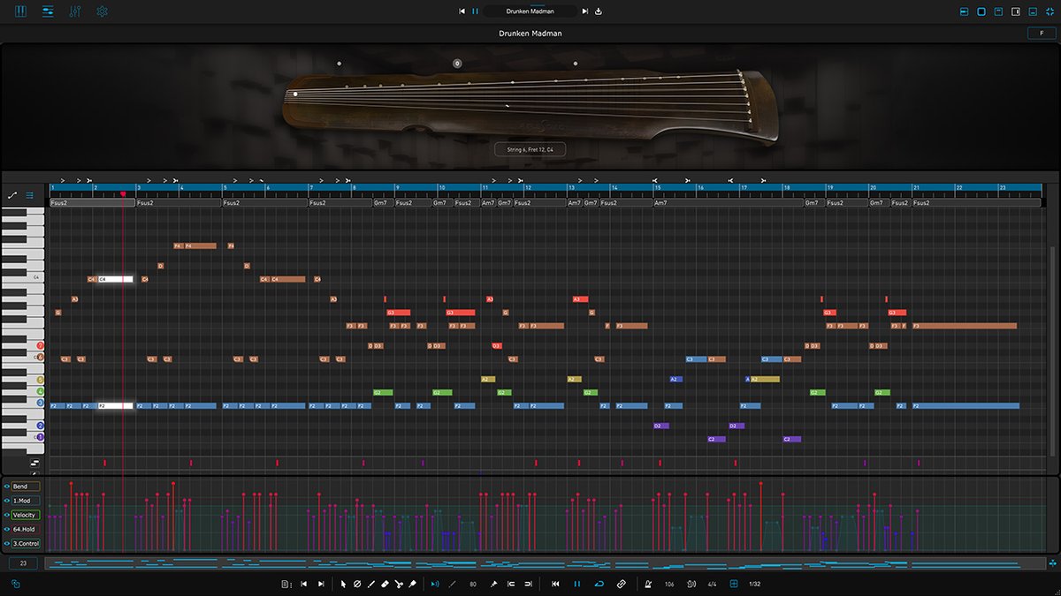Open the Drunken Madman song selector

[530, 11]
